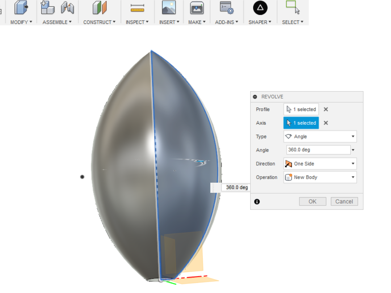Click the Axis 1 selected button
391x293 pixels.
tap(301, 123)
